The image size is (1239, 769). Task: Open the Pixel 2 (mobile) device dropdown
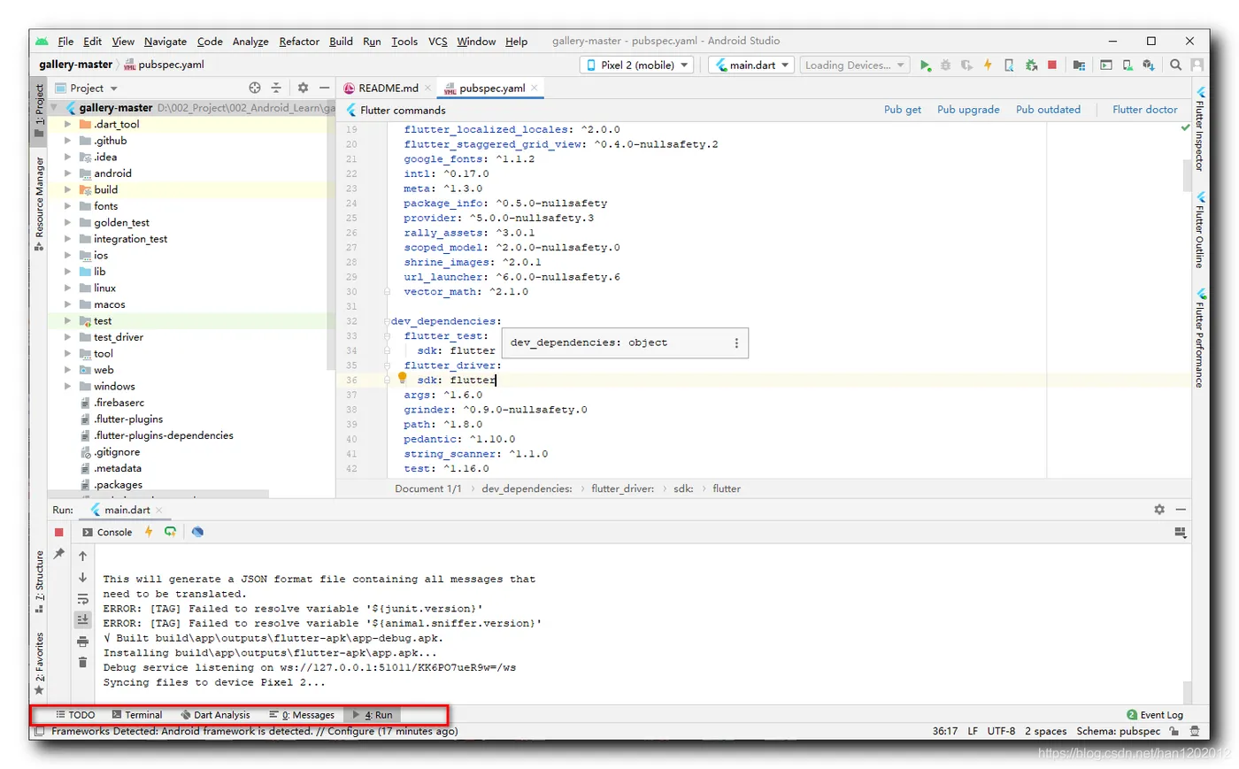pos(637,65)
